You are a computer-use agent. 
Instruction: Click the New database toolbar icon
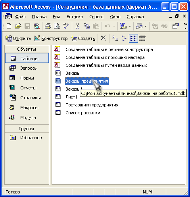click(9, 26)
